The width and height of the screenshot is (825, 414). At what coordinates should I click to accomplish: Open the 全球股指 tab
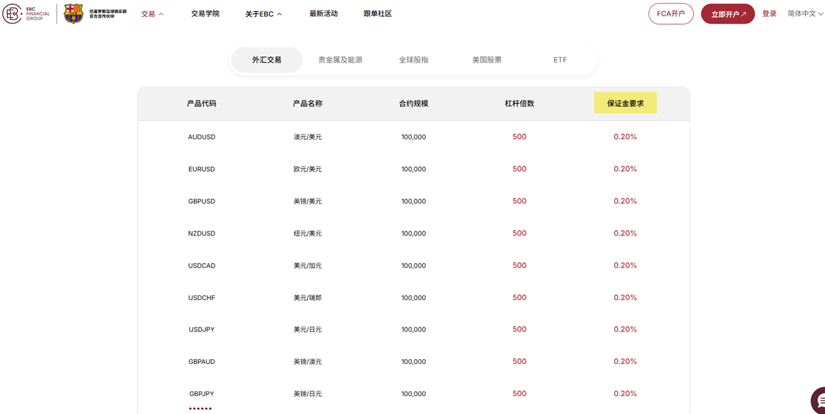click(413, 60)
